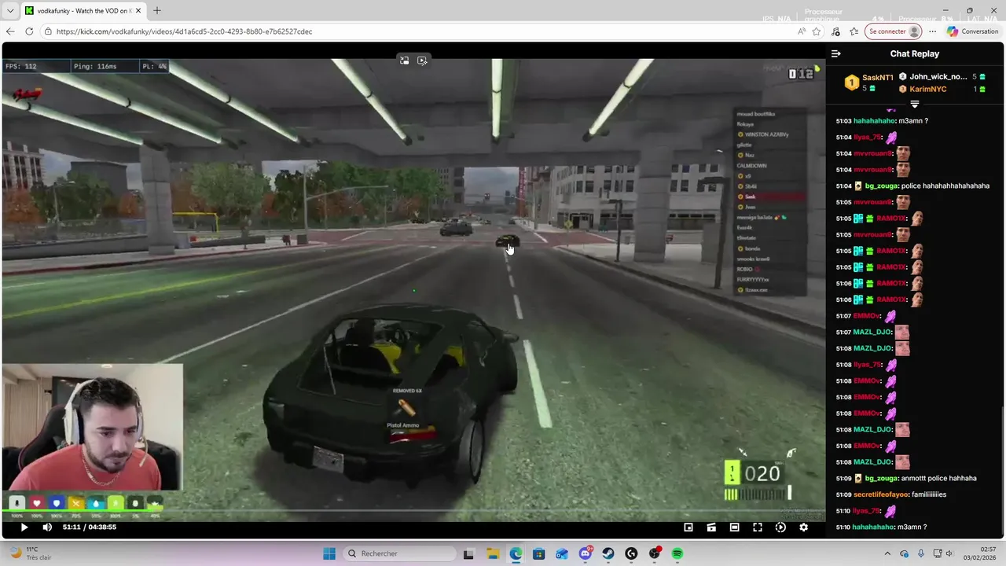
Task: Open picture-in-picture (mini player) icon
Action: 688,527
